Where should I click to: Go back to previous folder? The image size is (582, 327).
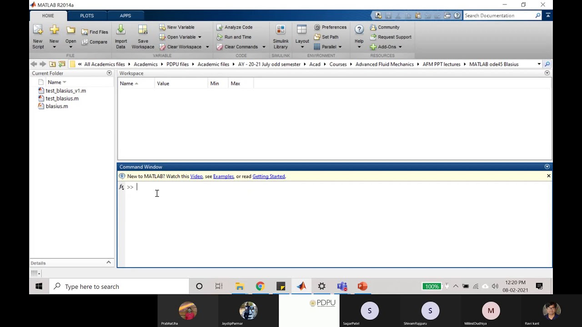(x=34, y=64)
